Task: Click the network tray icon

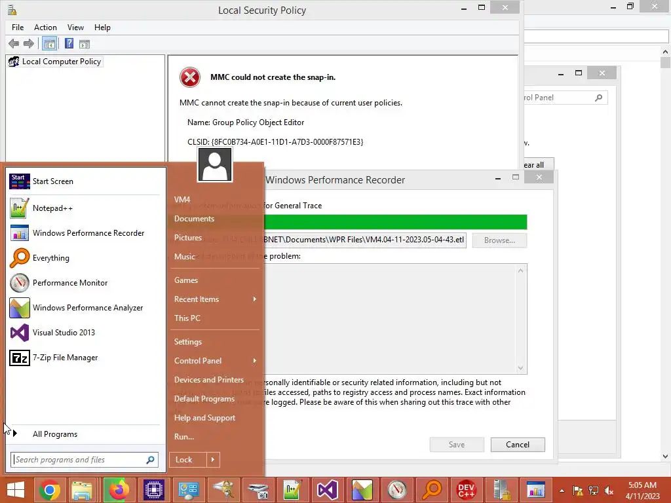Action: [x=594, y=491]
